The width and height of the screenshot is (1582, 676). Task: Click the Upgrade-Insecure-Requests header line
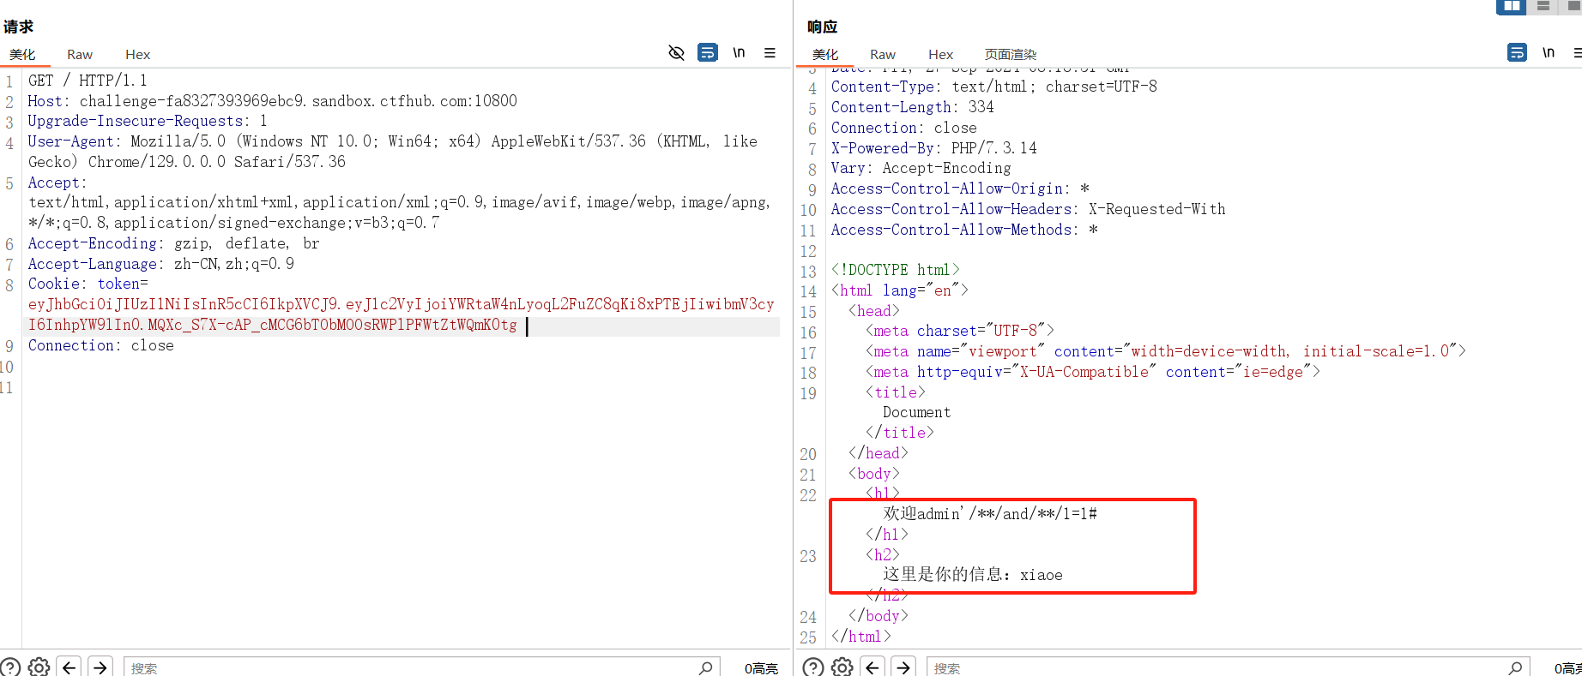148,122
